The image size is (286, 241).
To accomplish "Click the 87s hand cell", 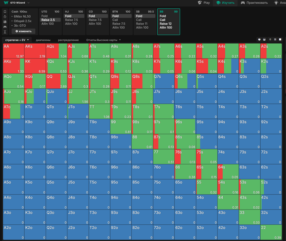I will pos(164,141).
